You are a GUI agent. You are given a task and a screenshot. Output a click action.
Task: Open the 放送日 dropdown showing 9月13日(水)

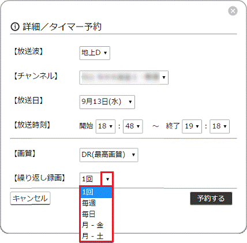(107, 102)
